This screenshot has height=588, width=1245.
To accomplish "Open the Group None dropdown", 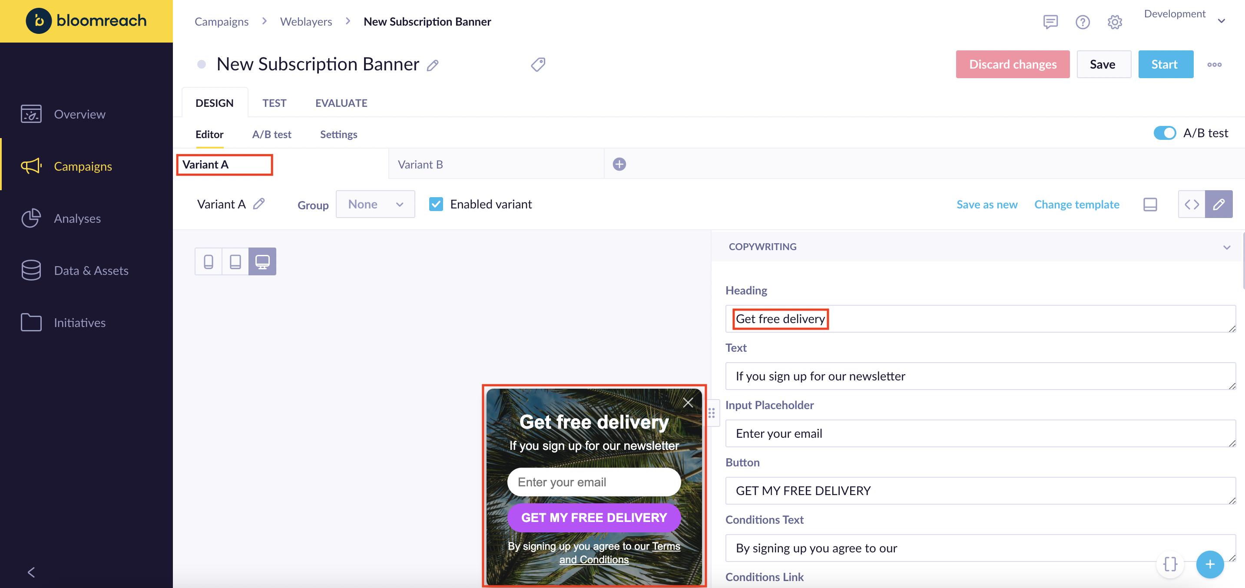I will (x=375, y=205).
